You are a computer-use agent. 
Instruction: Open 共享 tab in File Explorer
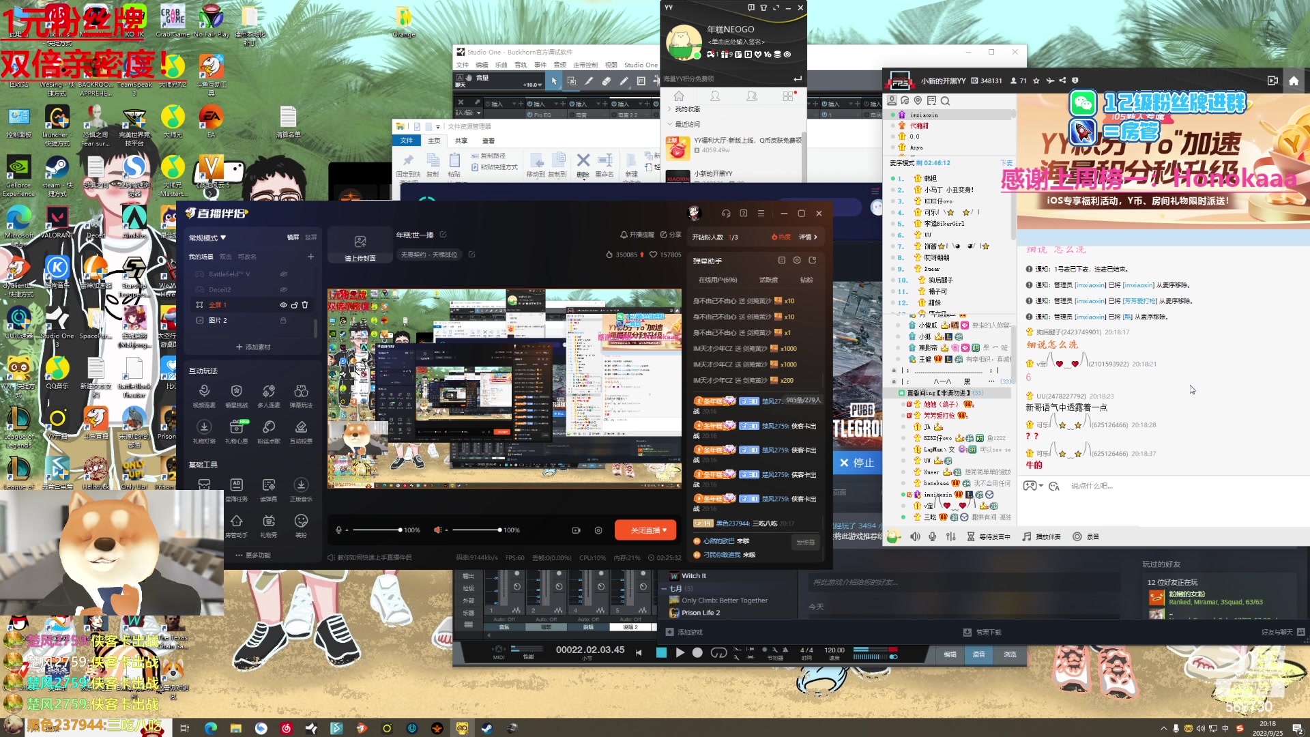[461, 141]
